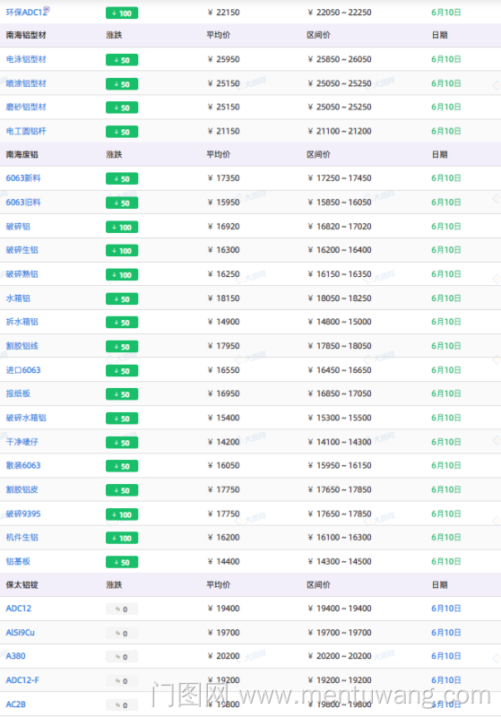Select the 水箱铝 row link

18,298
